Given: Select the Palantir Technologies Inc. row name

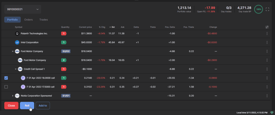Looking at the screenshot, I should click(x=34, y=33).
